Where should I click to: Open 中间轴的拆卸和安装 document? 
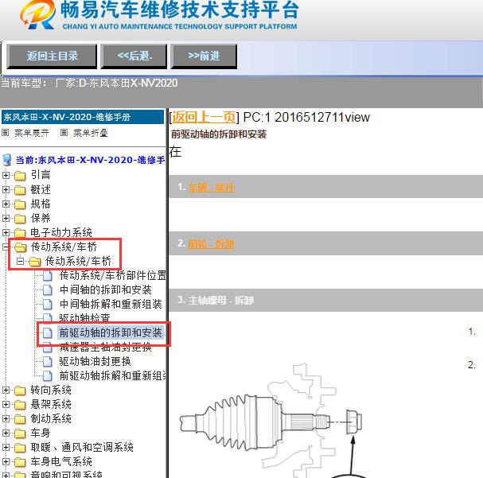[x=105, y=290]
